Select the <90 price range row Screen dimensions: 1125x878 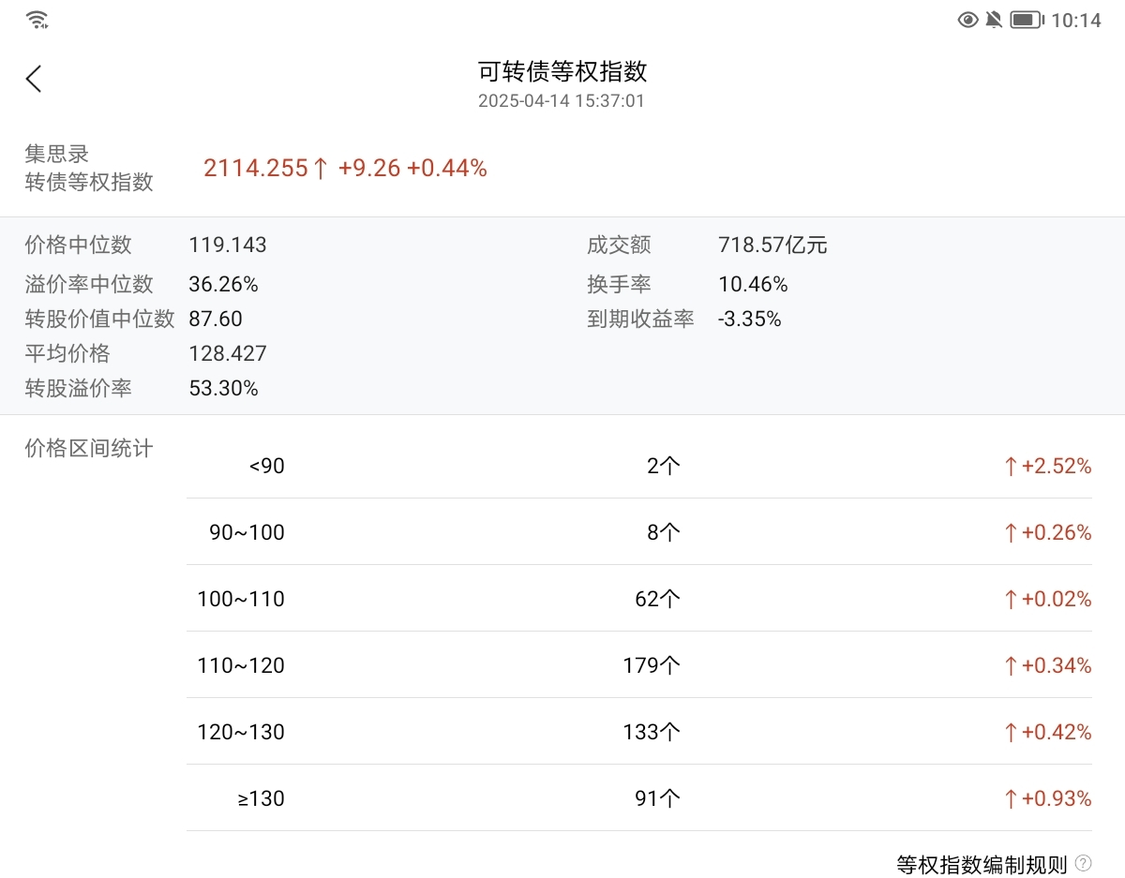pos(638,466)
